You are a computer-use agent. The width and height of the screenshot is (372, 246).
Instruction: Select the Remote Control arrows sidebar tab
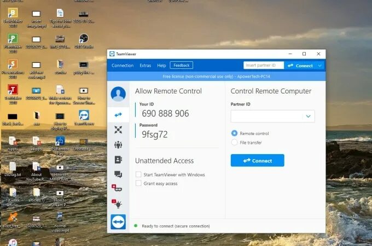click(x=118, y=115)
